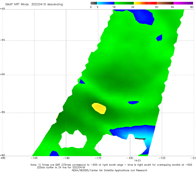Click the 'NOAA/NESDIS/Center for Satellite Applications and Research' credit
196x172 pixels.
click(x=109, y=170)
